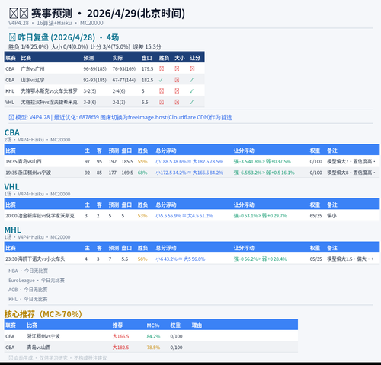Screen dimensions: 381x365
Task: Click the 让分 check in the 先锋鄂木斯克 row
Action: 192,91
